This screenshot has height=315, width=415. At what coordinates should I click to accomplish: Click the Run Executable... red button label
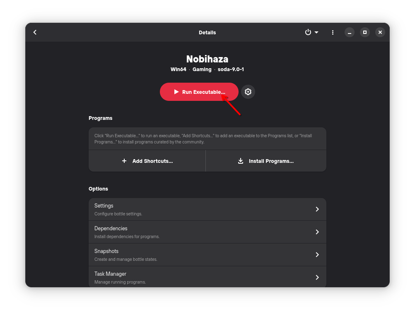(203, 92)
